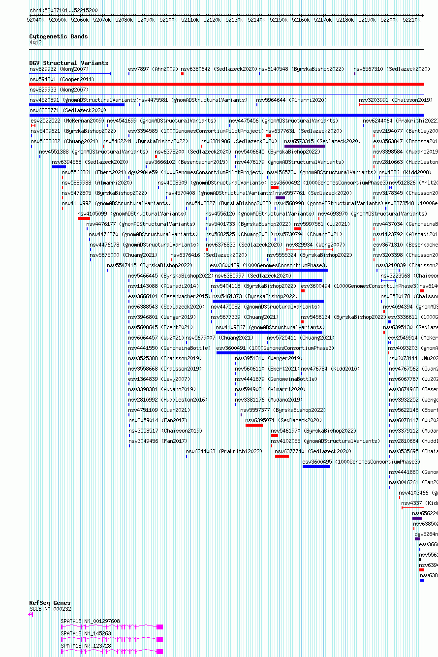The image size is (438, 657).
Task: Open variant esv2522522 (McKernan2009)
Action: (67, 121)
